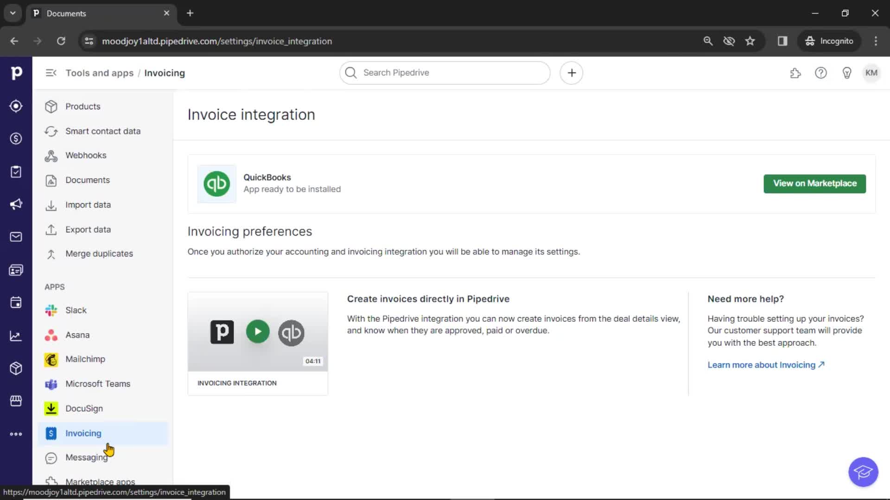Open the Add new item plus icon
The height and width of the screenshot is (500, 890).
(x=572, y=73)
